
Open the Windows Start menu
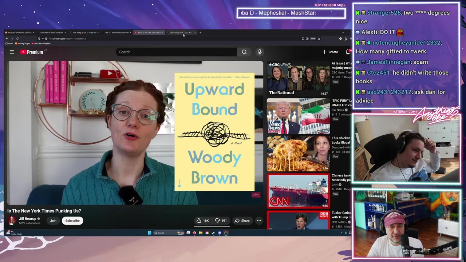coord(149,233)
